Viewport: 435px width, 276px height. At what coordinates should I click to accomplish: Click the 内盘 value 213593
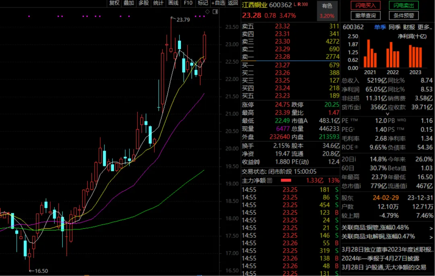coord(329,137)
